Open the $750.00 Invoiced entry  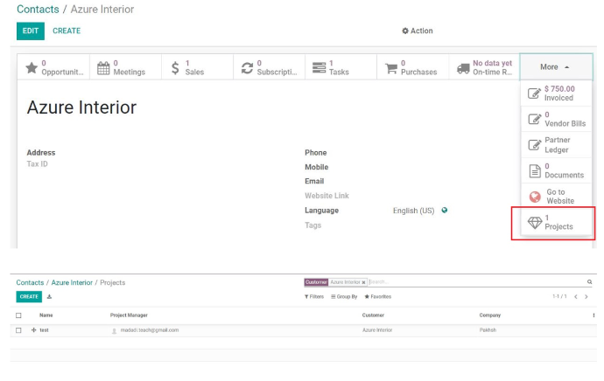(x=556, y=93)
